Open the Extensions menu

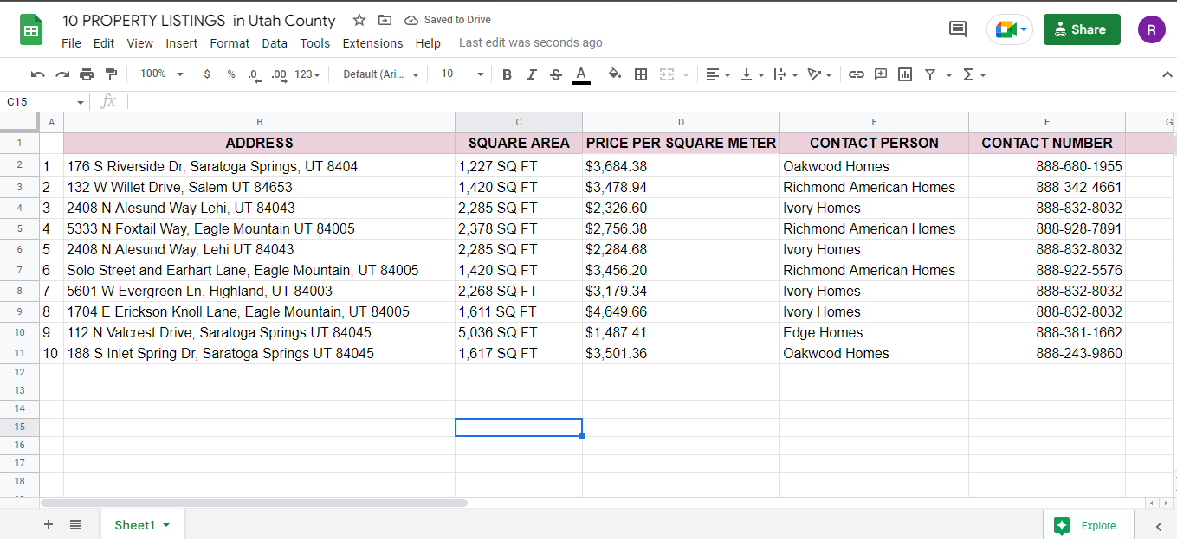[372, 43]
